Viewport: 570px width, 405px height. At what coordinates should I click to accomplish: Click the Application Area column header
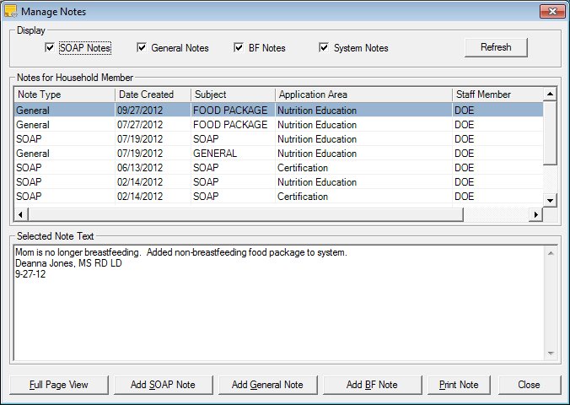click(363, 94)
